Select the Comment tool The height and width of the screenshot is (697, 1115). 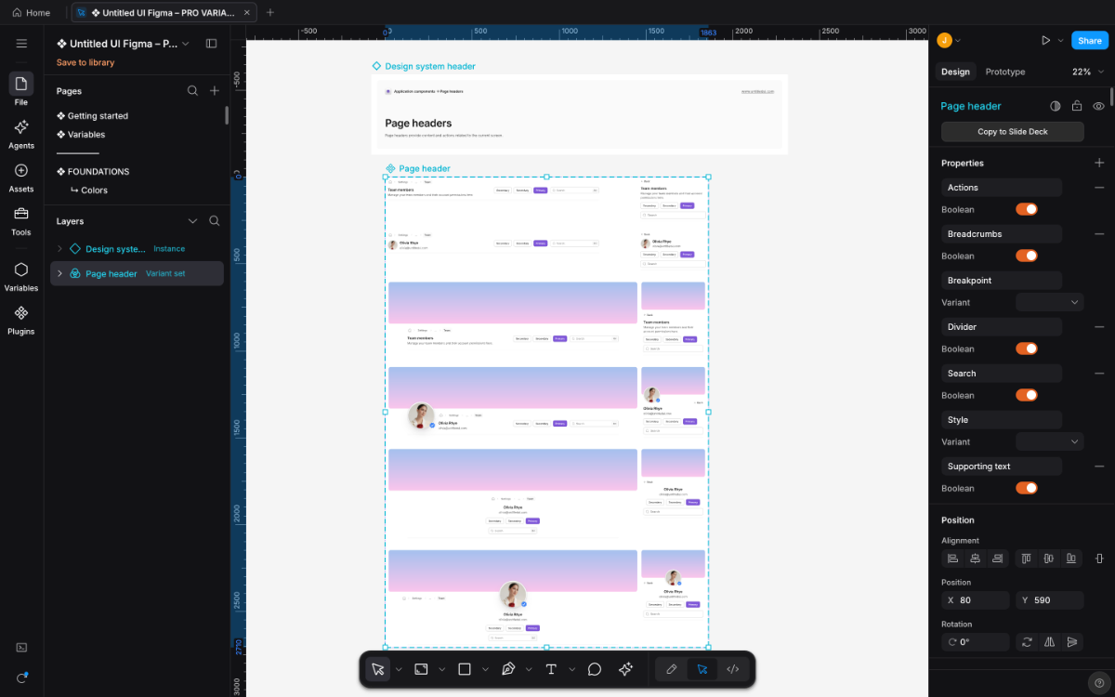click(595, 669)
